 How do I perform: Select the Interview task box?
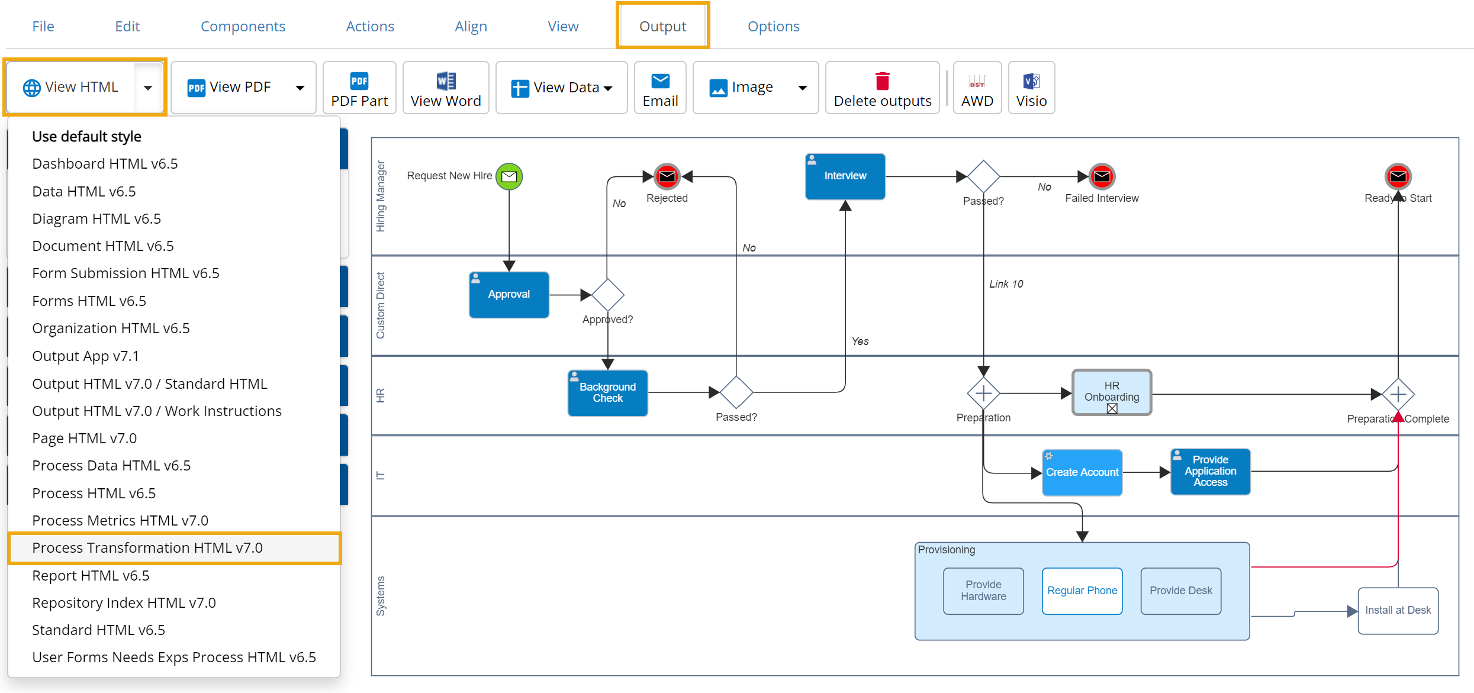(845, 176)
